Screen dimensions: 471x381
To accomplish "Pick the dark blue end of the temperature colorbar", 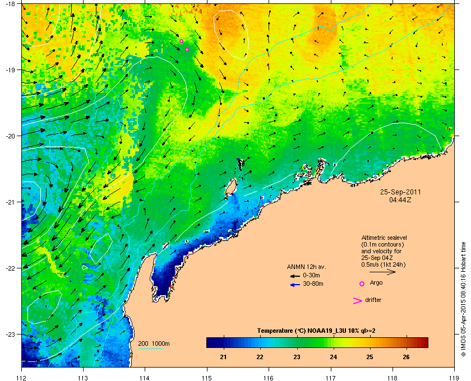I will click(210, 342).
